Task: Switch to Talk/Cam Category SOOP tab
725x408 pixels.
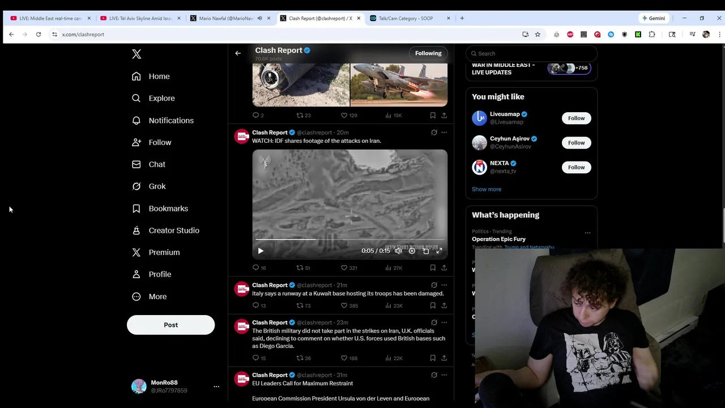Action: [406, 18]
